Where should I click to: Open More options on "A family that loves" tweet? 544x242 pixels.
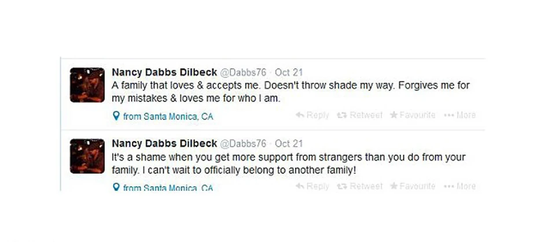click(460, 116)
